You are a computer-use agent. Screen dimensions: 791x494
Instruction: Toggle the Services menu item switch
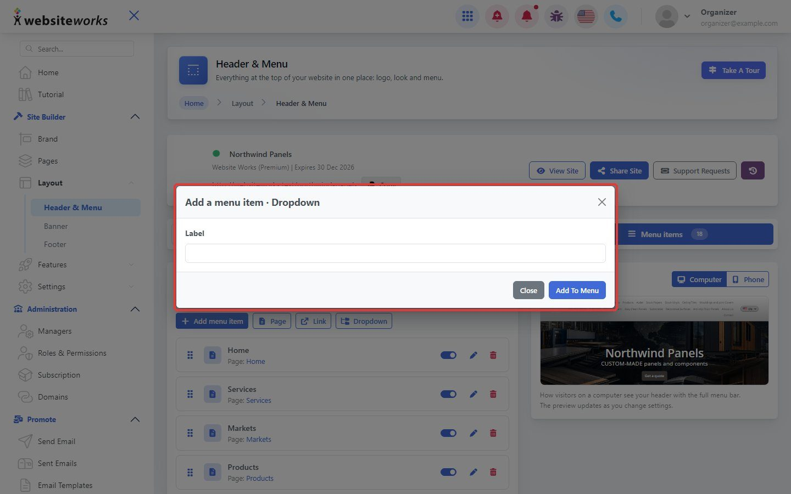click(x=449, y=394)
